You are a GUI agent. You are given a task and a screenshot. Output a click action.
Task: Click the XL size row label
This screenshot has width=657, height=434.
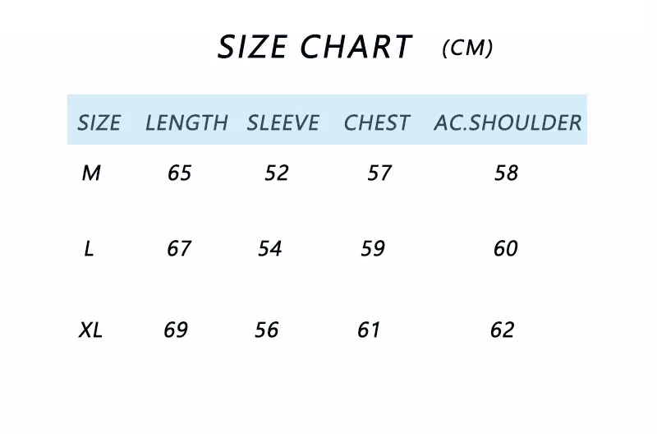[90, 330]
